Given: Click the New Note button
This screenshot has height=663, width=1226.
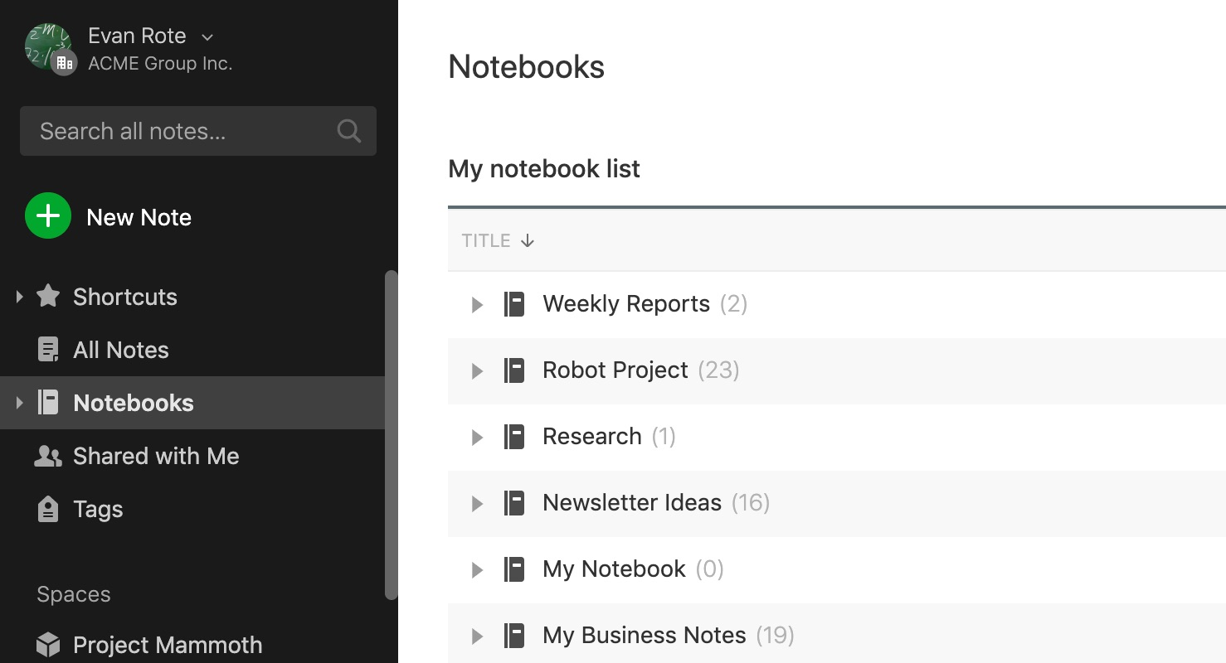Looking at the screenshot, I should point(109,216).
